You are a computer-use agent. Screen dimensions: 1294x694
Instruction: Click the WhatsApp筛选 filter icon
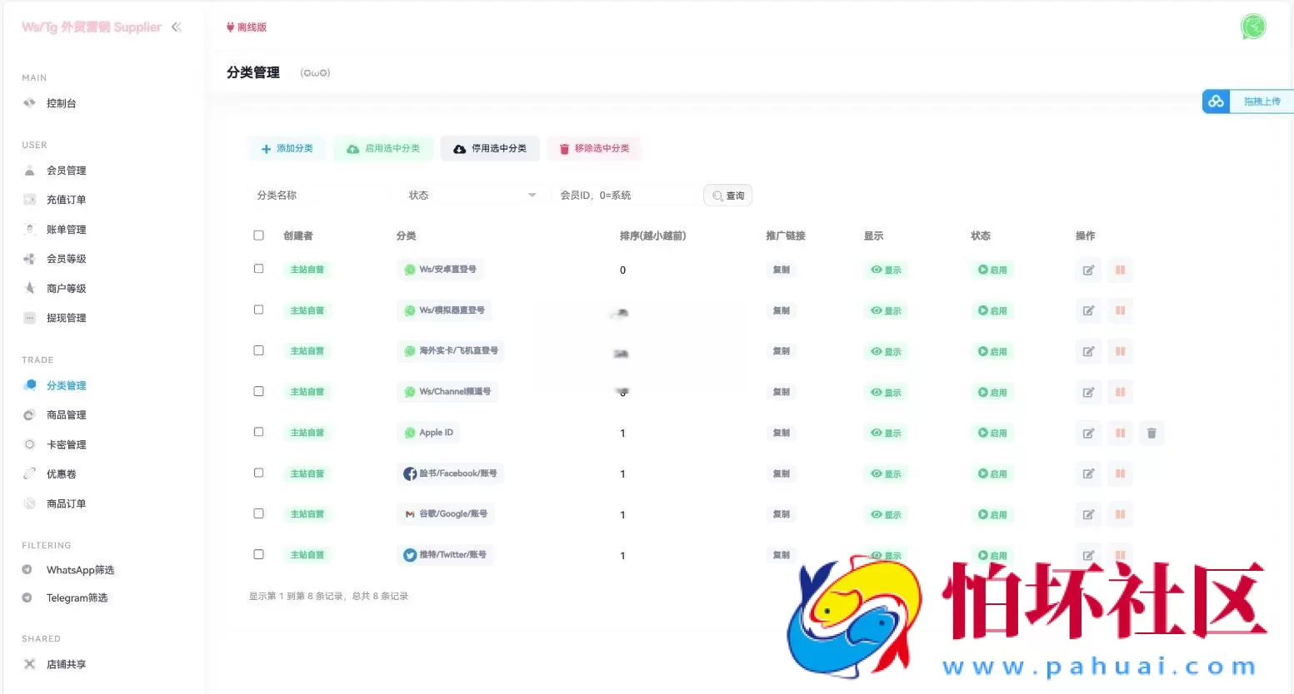point(30,570)
